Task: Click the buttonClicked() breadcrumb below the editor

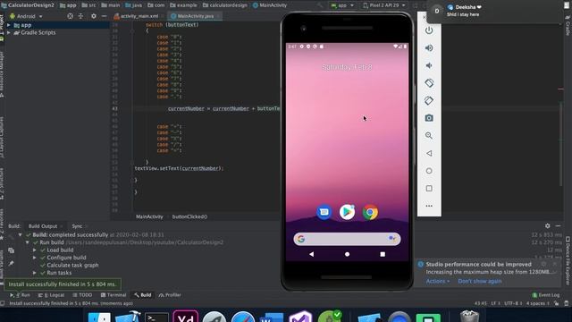Action: click(x=189, y=216)
